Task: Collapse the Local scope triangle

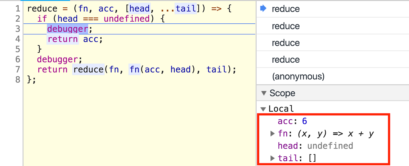Action: (263, 109)
